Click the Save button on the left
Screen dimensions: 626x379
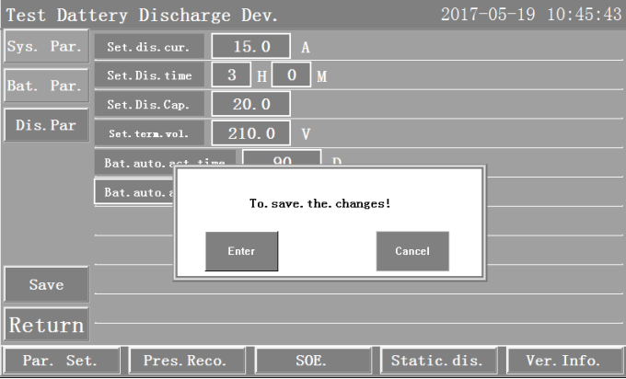(45, 285)
